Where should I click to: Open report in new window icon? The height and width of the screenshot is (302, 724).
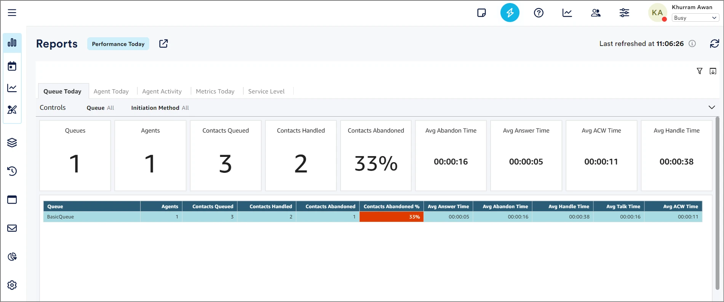coord(163,44)
